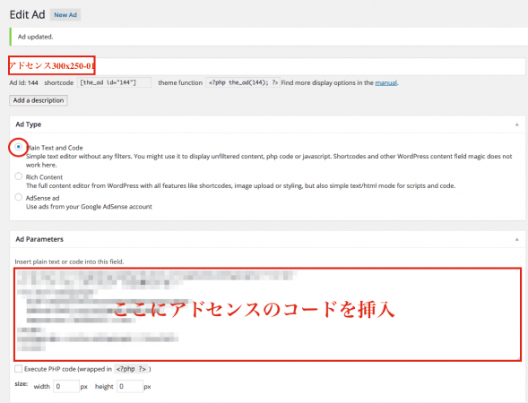This screenshot has height=403, width=528.
Task: Click the Ad Id: 144 text
Action: [23, 82]
